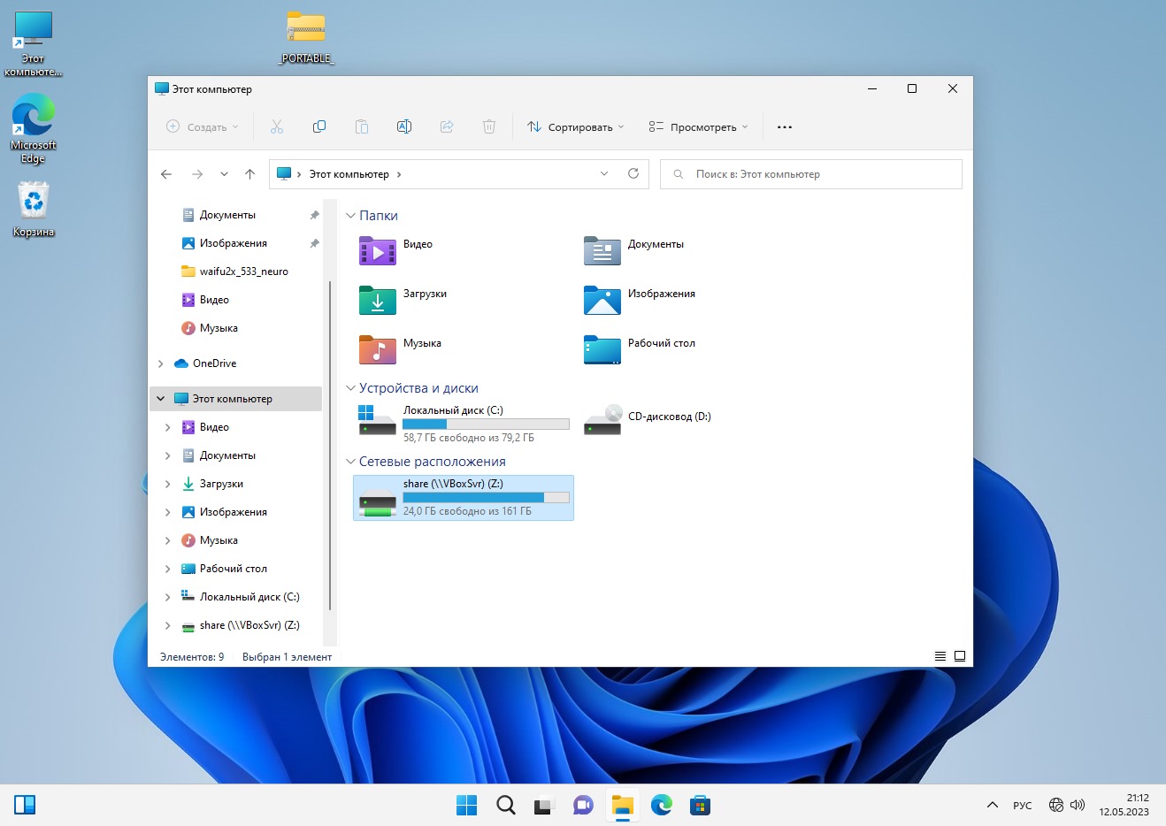Open Microsoft Store from taskbar
Viewport: 1166px width, 826px height.
700,805
